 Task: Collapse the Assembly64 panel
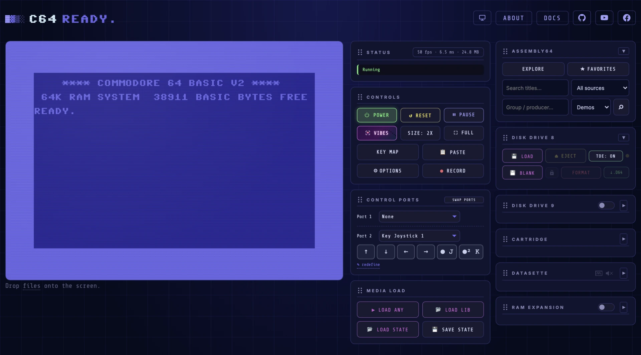(624, 51)
